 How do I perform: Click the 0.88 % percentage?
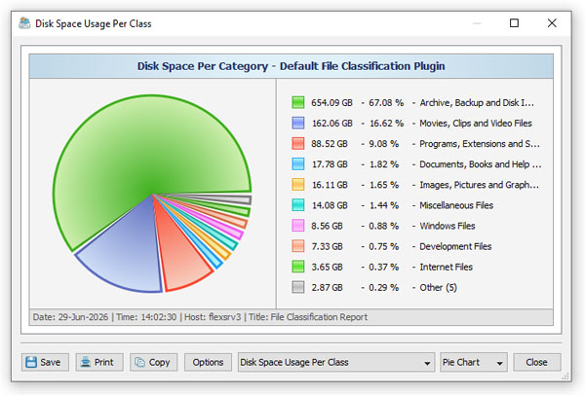pyautogui.click(x=383, y=226)
